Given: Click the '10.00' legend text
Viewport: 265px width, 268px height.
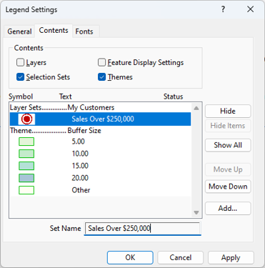Looking at the screenshot, I should coord(80,154).
